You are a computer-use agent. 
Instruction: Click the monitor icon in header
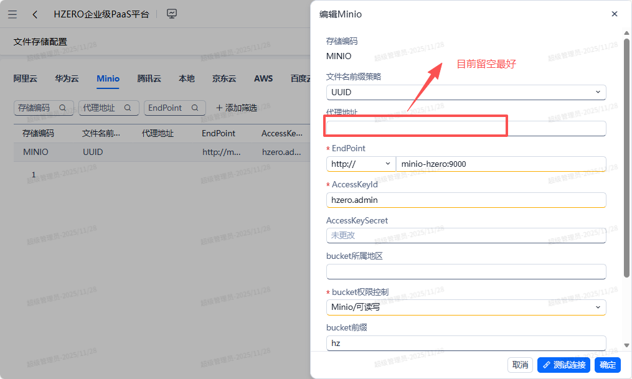pos(172,14)
